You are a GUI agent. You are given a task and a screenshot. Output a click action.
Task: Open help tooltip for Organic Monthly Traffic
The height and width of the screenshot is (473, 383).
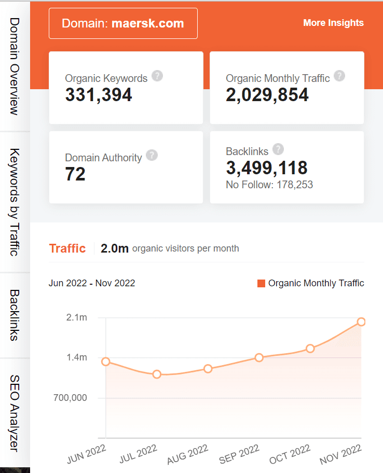point(340,76)
